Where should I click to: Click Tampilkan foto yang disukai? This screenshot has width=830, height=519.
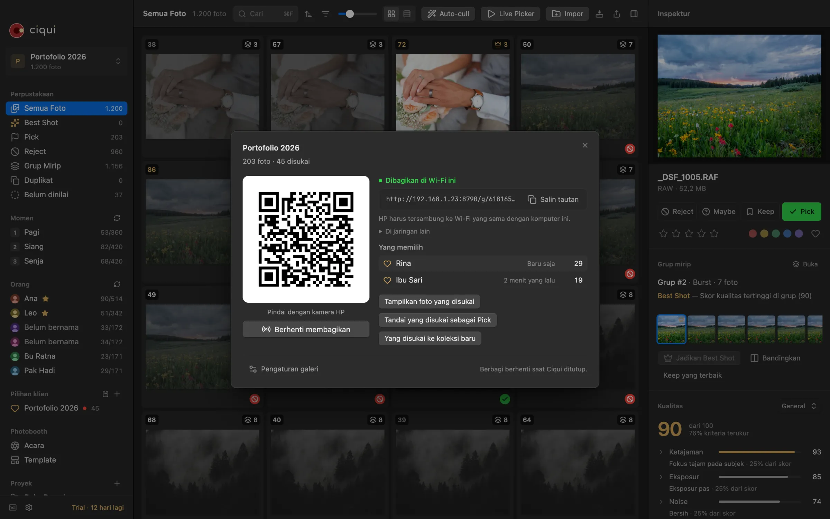click(x=429, y=301)
